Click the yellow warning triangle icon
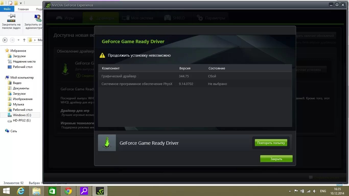This screenshot has width=349, height=196. (102, 55)
